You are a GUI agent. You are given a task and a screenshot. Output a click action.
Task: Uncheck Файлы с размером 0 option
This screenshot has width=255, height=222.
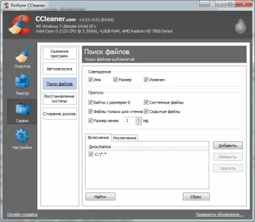point(90,102)
